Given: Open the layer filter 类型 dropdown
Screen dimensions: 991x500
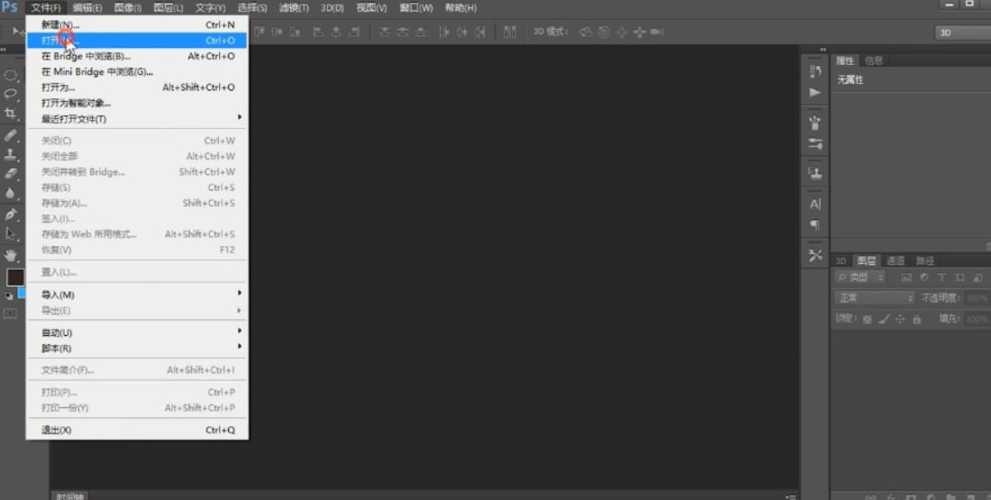Looking at the screenshot, I should 859,277.
